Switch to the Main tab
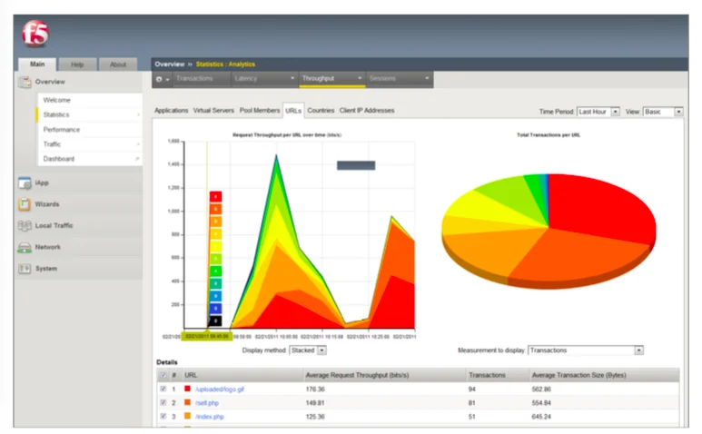702x434 pixels. 37,64
